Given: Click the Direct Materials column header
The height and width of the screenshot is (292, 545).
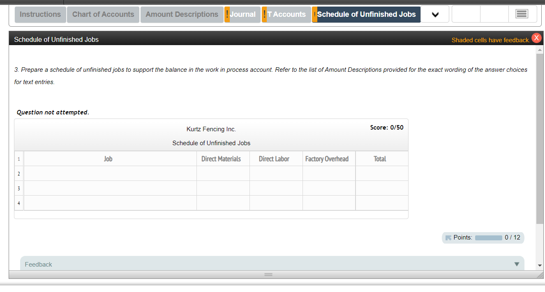Looking at the screenshot, I should [x=223, y=159].
